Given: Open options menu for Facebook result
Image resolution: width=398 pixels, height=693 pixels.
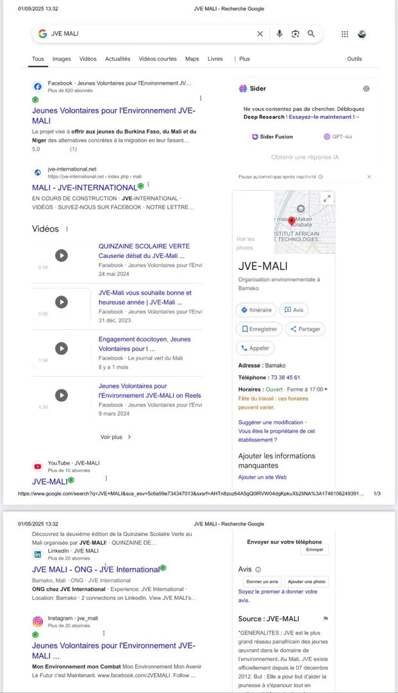Looking at the screenshot, I should pos(201,98).
